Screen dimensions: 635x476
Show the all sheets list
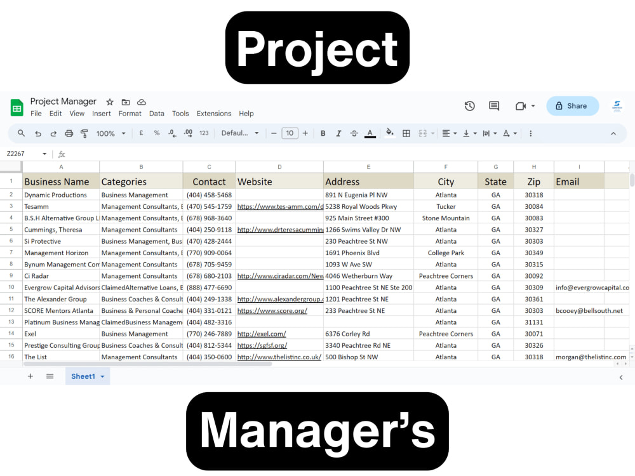click(x=50, y=376)
